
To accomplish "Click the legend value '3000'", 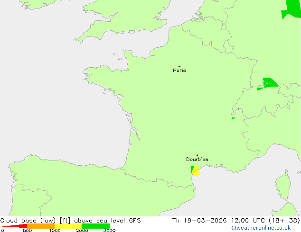I will (x=109, y=230).
